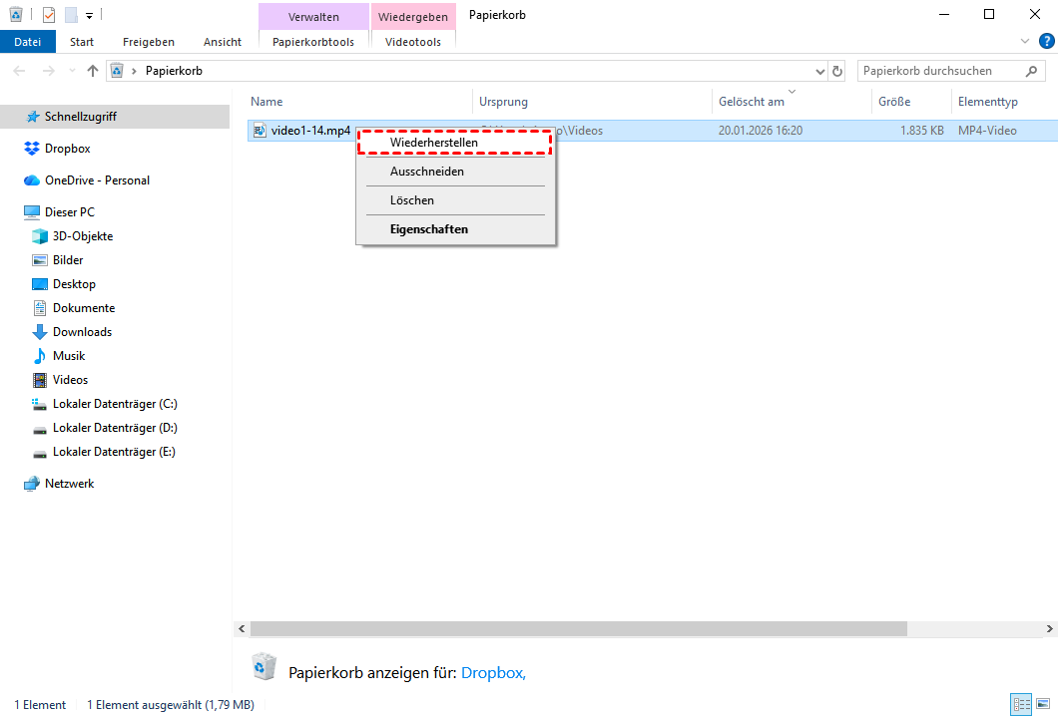Switch to large thumbnails view icon
This screenshot has height=717, width=1059.
(1043, 704)
